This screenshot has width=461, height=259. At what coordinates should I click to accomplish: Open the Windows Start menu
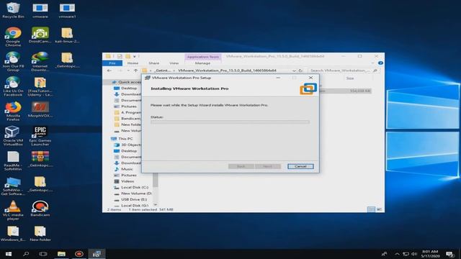8,254
